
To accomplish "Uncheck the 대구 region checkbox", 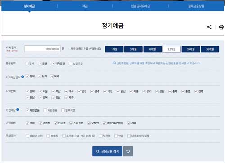I will [66, 91].
